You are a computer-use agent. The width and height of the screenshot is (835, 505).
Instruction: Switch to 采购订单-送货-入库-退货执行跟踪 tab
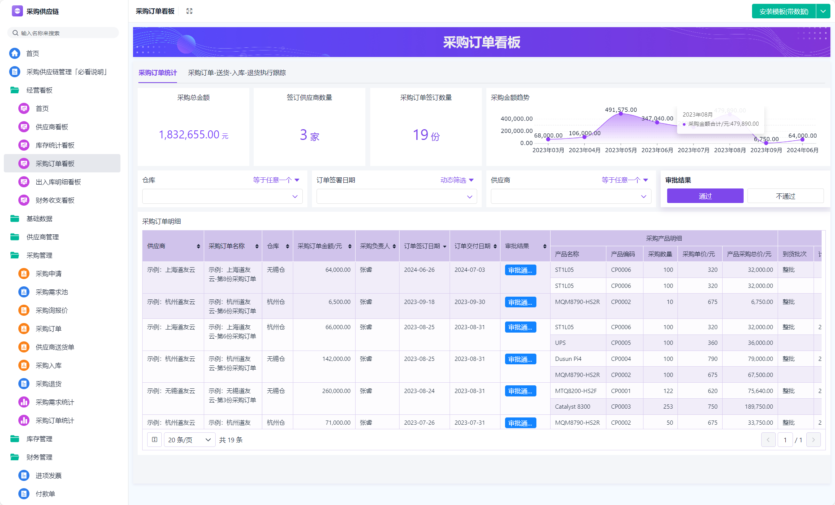tap(237, 73)
